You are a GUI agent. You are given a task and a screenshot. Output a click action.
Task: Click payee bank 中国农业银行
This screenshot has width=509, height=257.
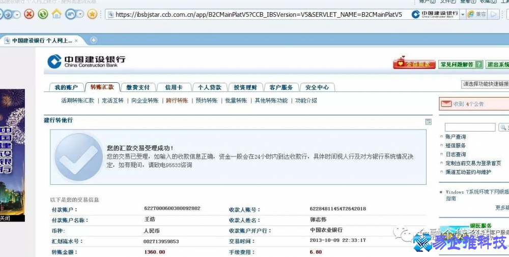click(x=326, y=230)
